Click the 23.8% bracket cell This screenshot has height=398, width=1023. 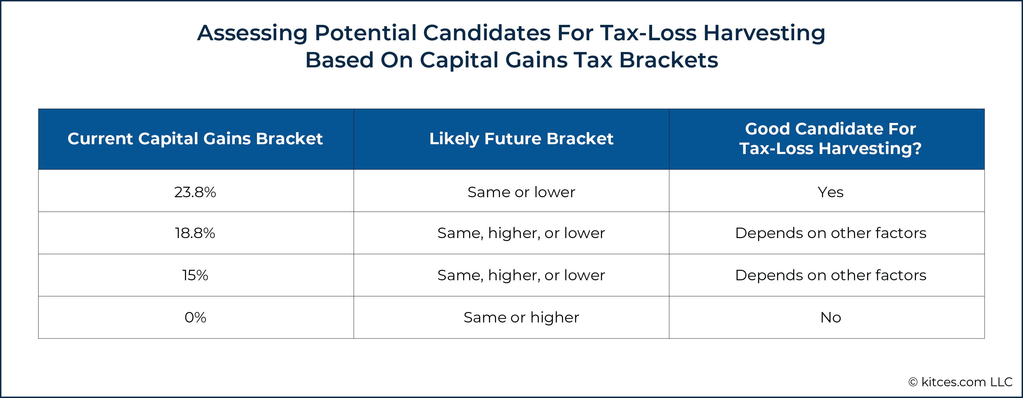tap(196, 191)
